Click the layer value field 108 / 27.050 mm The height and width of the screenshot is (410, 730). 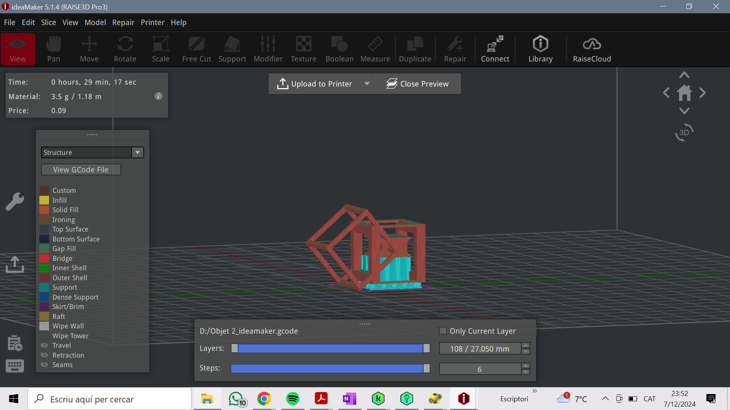click(480, 348)
